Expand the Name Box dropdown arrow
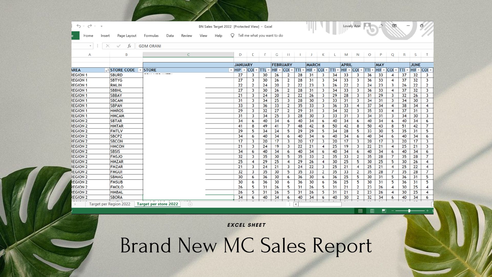Screen dimensions: 492x277 click(x=90, y=46)
